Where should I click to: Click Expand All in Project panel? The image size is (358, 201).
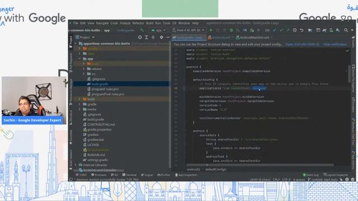(147, 37)
